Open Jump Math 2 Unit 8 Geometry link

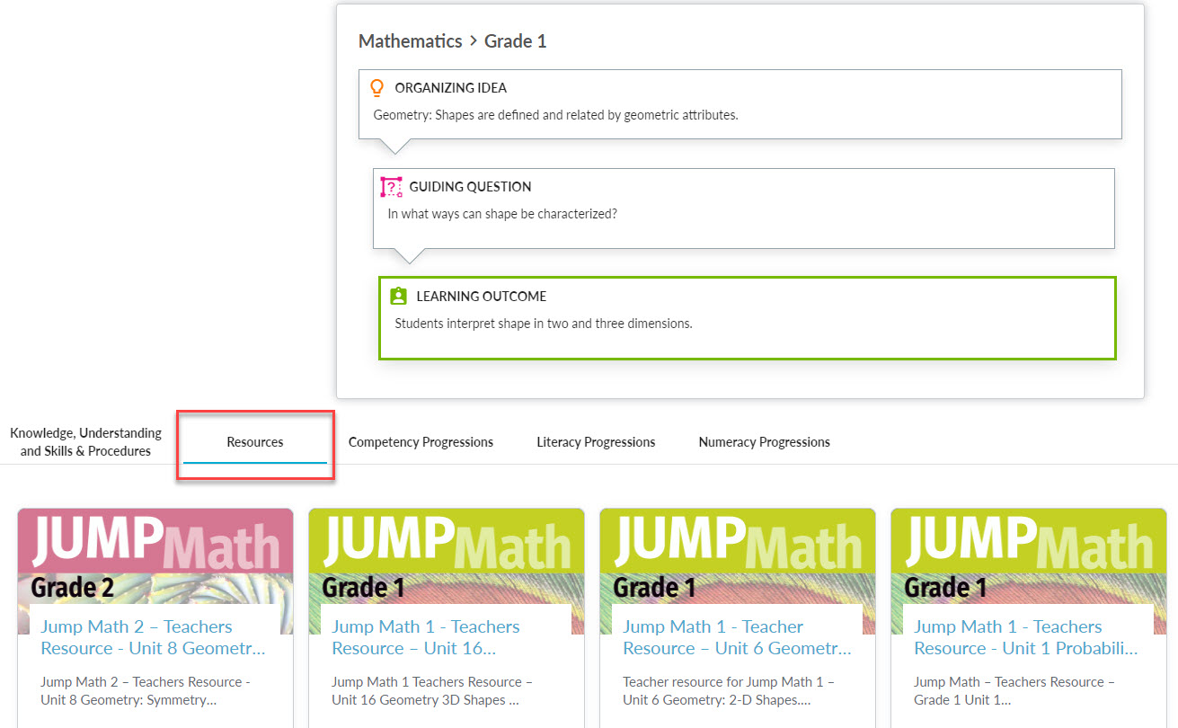pos(153,637)
